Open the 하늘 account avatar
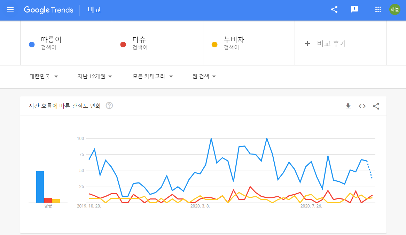406x235 pixels. pyautogui.click(x=395, y=9)
